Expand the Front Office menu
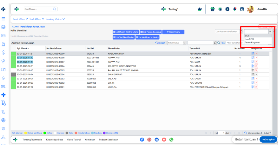The image size is (278, 145). tap(20, 19)
